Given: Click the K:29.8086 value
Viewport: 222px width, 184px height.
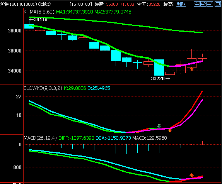Looking at the screenshot, I should [x=75, y=88].
